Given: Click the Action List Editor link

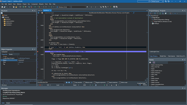Looking at the screenshot, I should point(6,81).
